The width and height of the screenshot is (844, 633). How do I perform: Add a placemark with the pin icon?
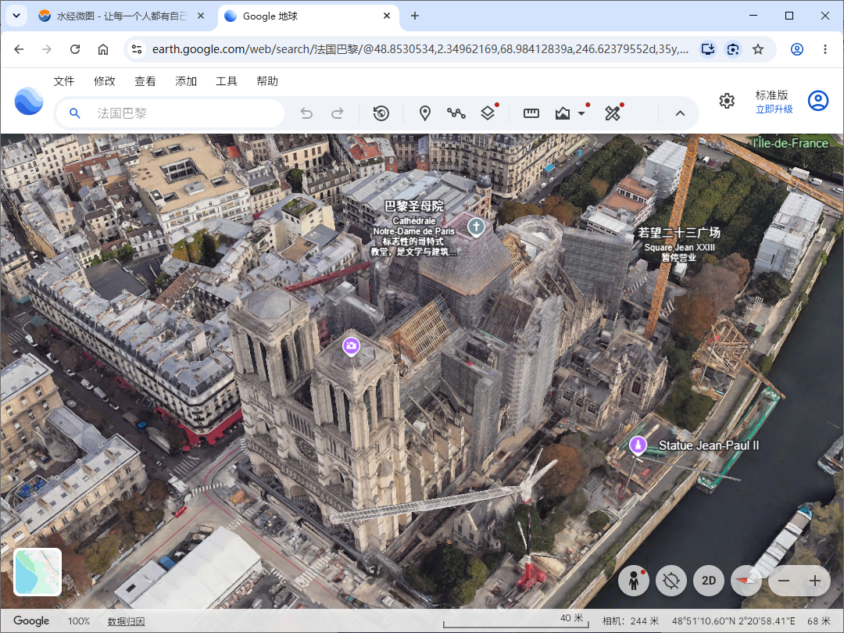(424, 113)
